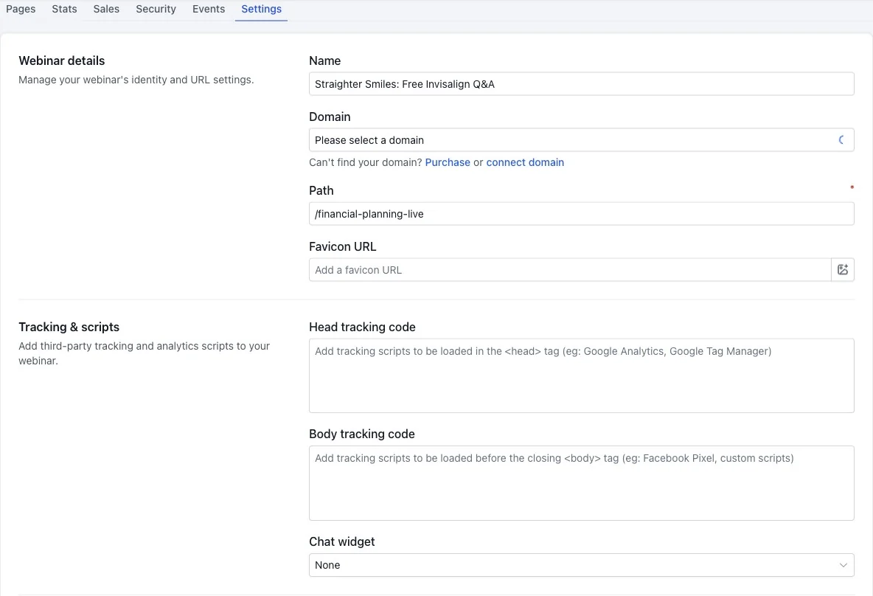Click the 'Chat widget' label
Viewport: 873px width, 596px height.
coord(342,541)
